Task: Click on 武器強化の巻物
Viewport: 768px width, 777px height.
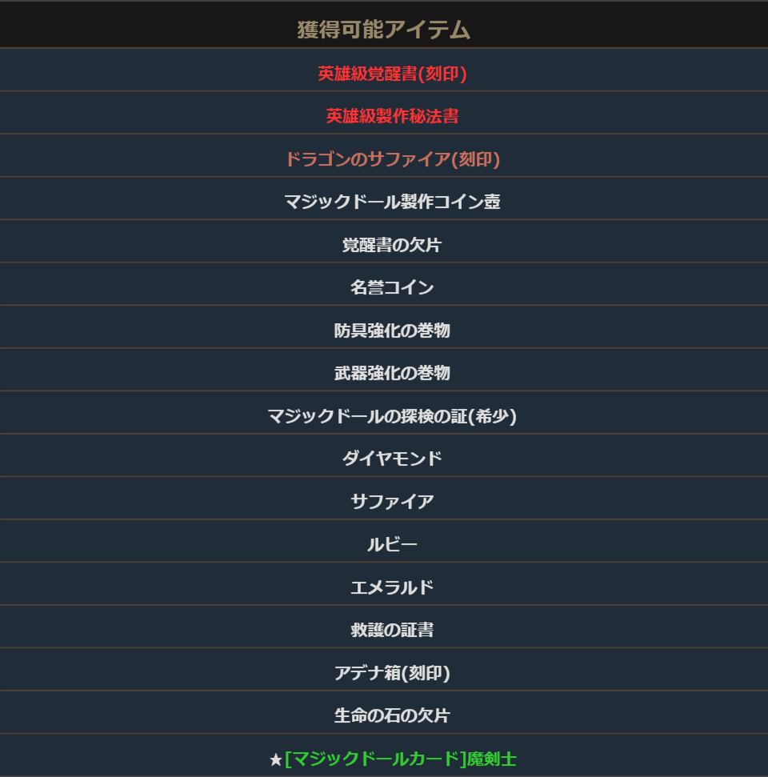Action: pos(392,373)
